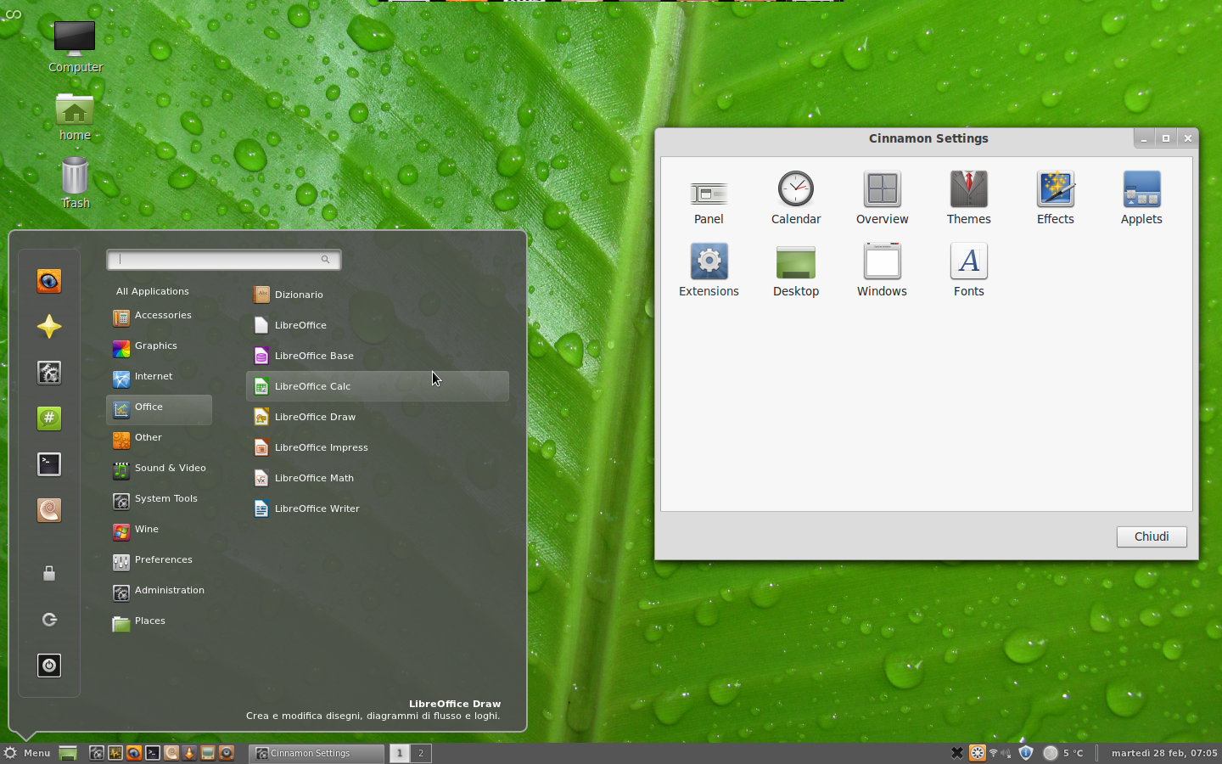The width and height of the screenshot is (1222, 764).
Task: Toggle the network applet in the tray
Action: [993, 753]
